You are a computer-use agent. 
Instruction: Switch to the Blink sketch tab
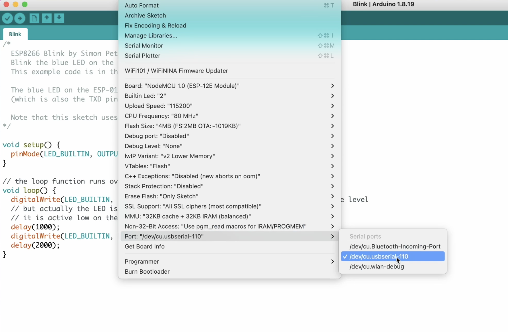point(15,34)
